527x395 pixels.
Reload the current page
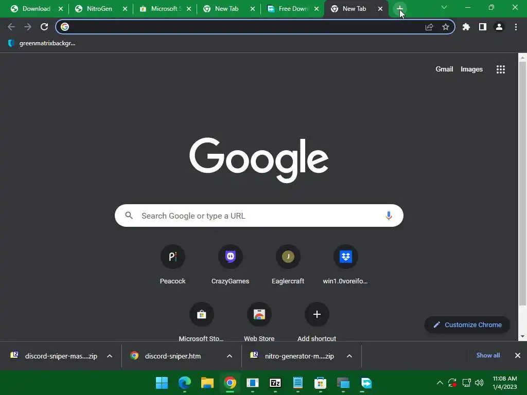pyautogui.click(x=44, y=27)
